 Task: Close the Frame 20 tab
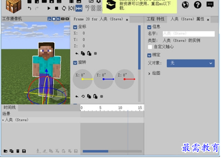127,20
